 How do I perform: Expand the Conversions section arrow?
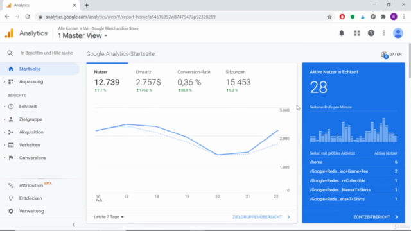point(4,158)
